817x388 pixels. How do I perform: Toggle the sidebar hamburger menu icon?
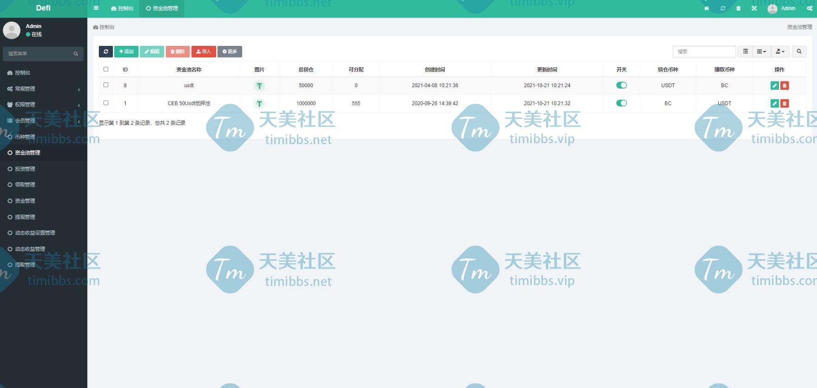pyautogui.click(x=96, y=8)
